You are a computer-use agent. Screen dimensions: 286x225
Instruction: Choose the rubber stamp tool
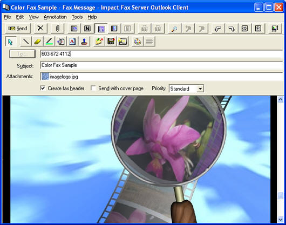pyautogui.click(x=84, y=42)
